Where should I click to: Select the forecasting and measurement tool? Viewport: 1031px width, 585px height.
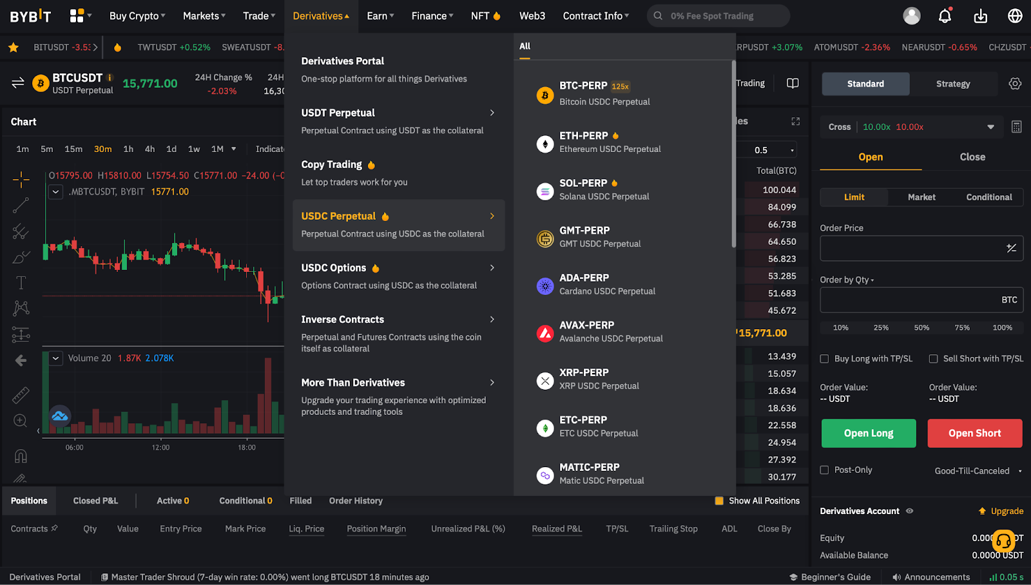(21, 334)
